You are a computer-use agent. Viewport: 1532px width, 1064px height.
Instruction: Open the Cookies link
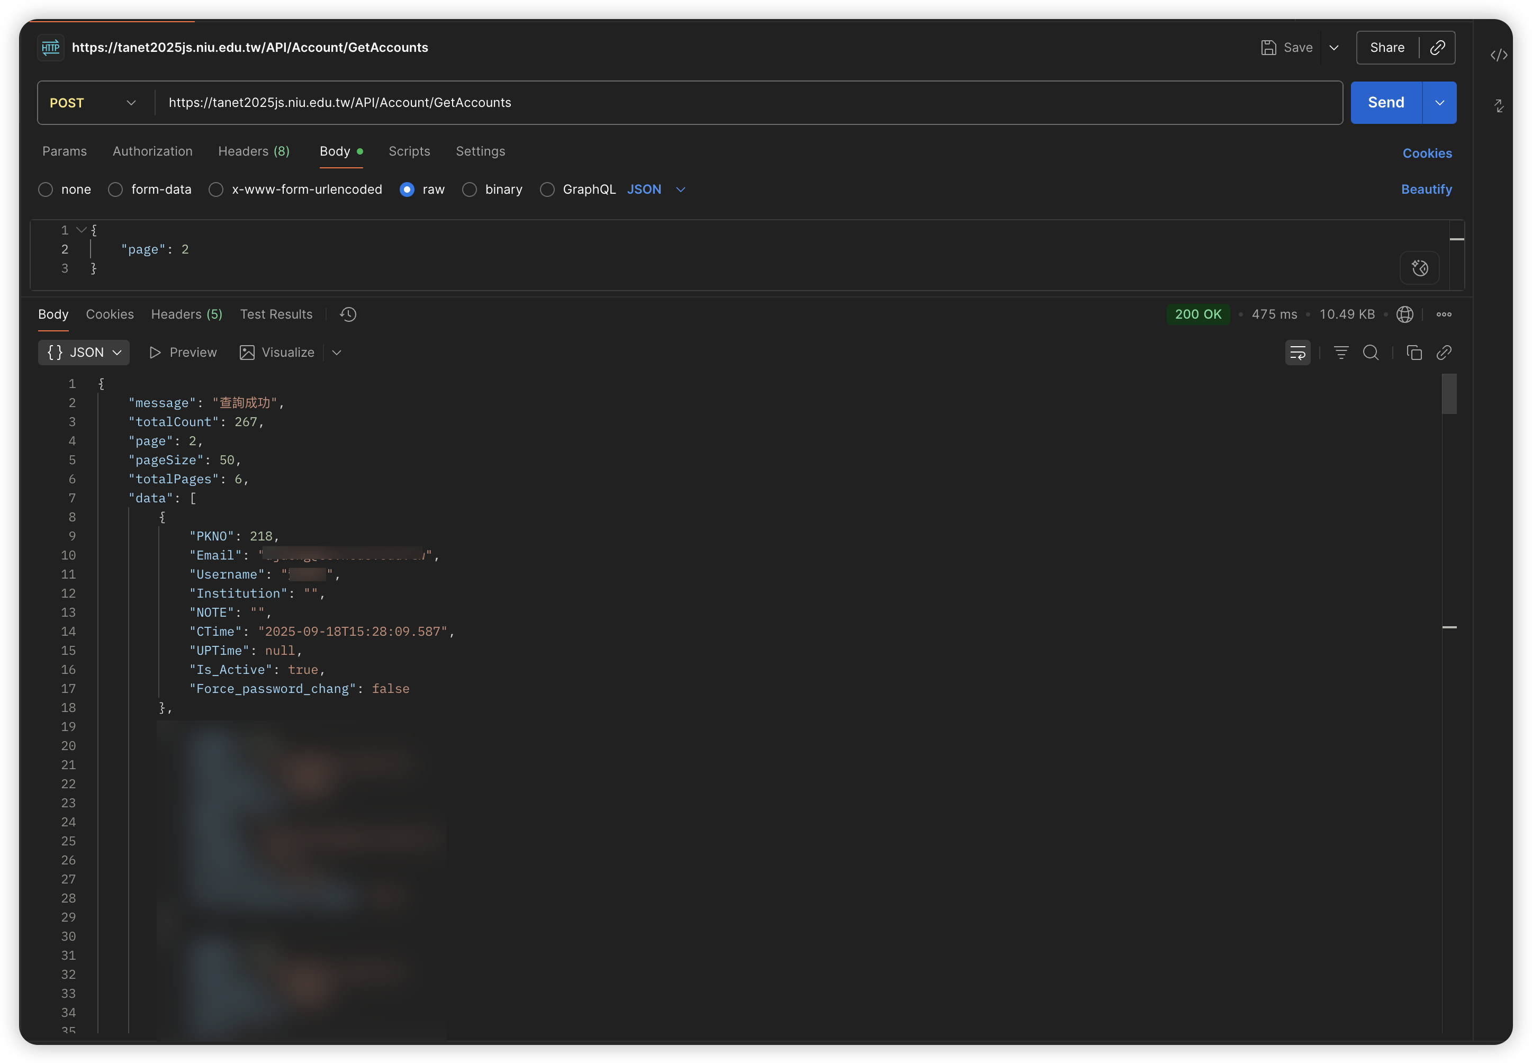[x=1427, y=154]
